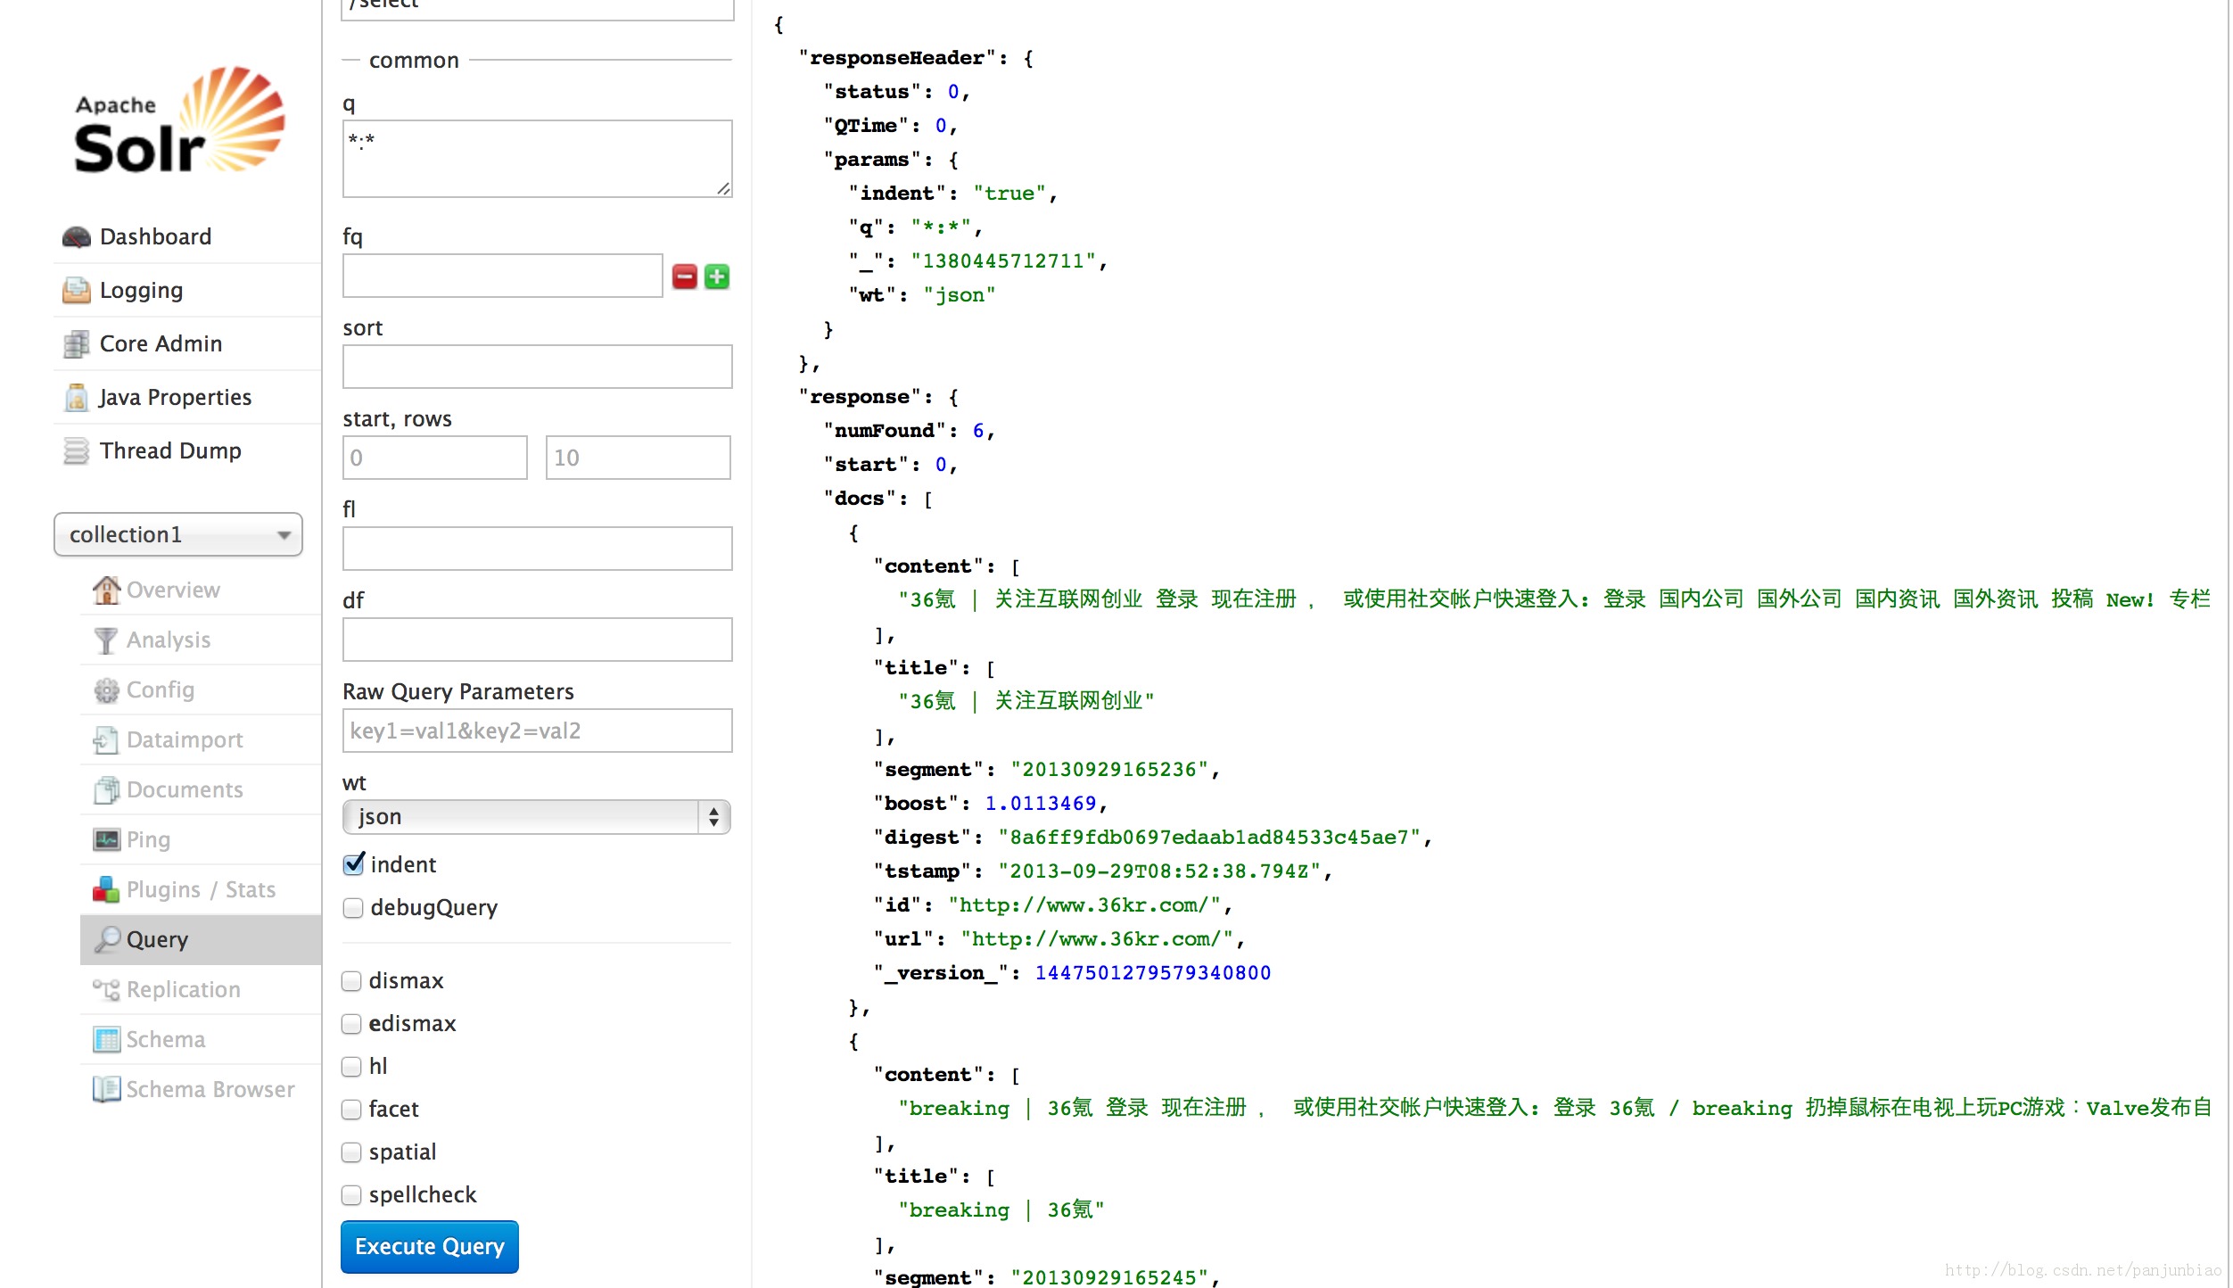The height and width of the screenshot is (1288, 2233).
Task: Open the Ping link
Action: (x=148, y=839)
